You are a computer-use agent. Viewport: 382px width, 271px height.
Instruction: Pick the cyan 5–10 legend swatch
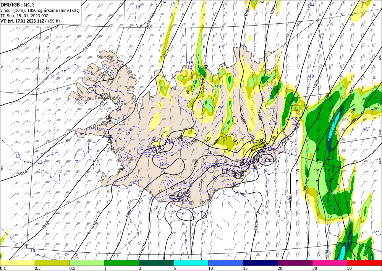point(191,263)
